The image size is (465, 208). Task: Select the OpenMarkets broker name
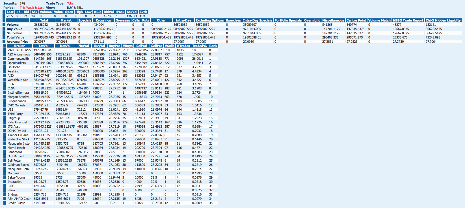(x=16, y=63)
